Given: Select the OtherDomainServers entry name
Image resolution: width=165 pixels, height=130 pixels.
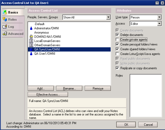Looking at the screenshot, I should (x=47, y=45).
